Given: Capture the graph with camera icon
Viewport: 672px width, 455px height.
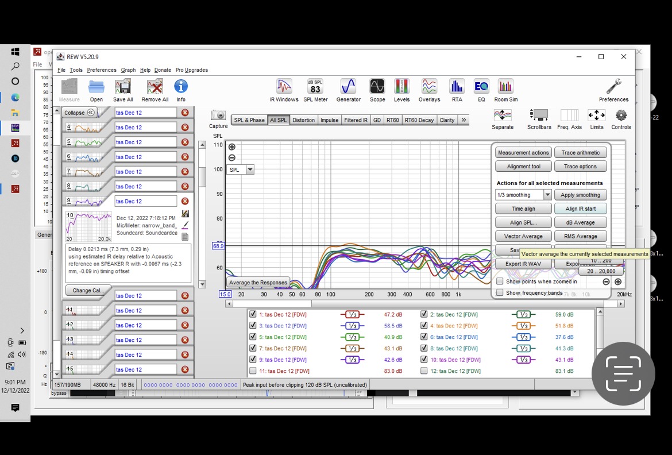Looking at the screenshot, I should [218, 119].
